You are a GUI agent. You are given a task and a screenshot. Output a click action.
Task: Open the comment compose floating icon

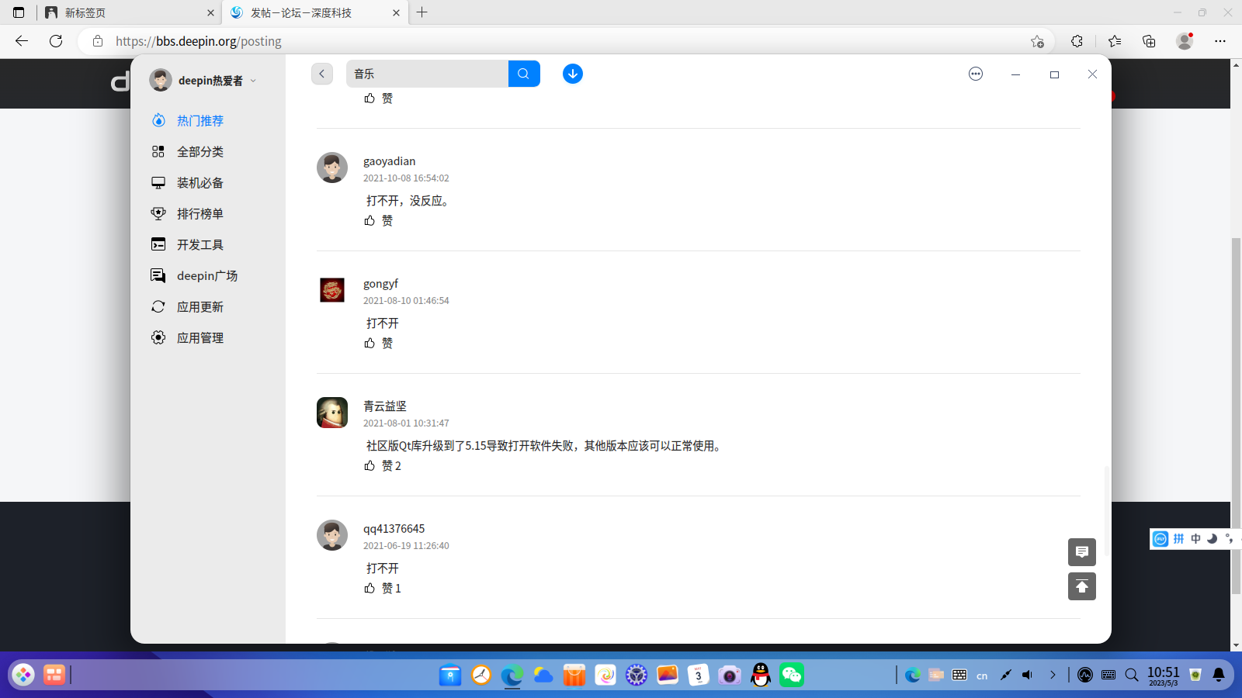pyautogui.click(x=1082, y=552)
